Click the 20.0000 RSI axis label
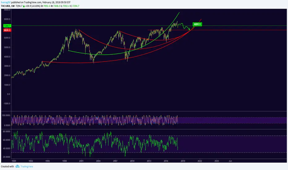The width and height of the screenshot is (288, 170). pyautogui.click(x=6, y=157)
